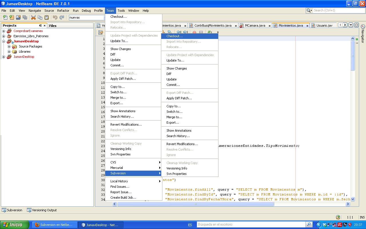The image size is (366, 229).
Task: Start macro recording with the red record icon
Action: pyautogui.click(x=194, y=32)
